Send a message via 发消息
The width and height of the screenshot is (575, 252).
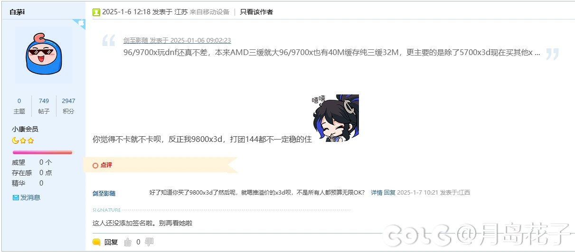tap(30, 197)
